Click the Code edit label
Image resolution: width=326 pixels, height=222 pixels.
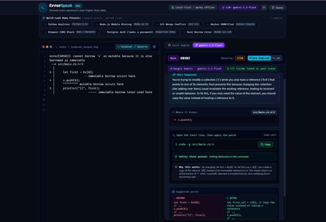click(270, 135)
